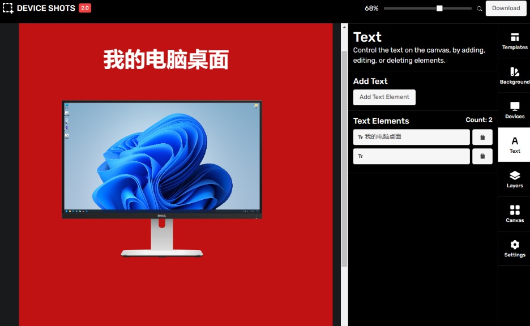Click the Device Shots logo icon
Image resolution: width=530 pixels, height=326 pixels.
[8, 8]
